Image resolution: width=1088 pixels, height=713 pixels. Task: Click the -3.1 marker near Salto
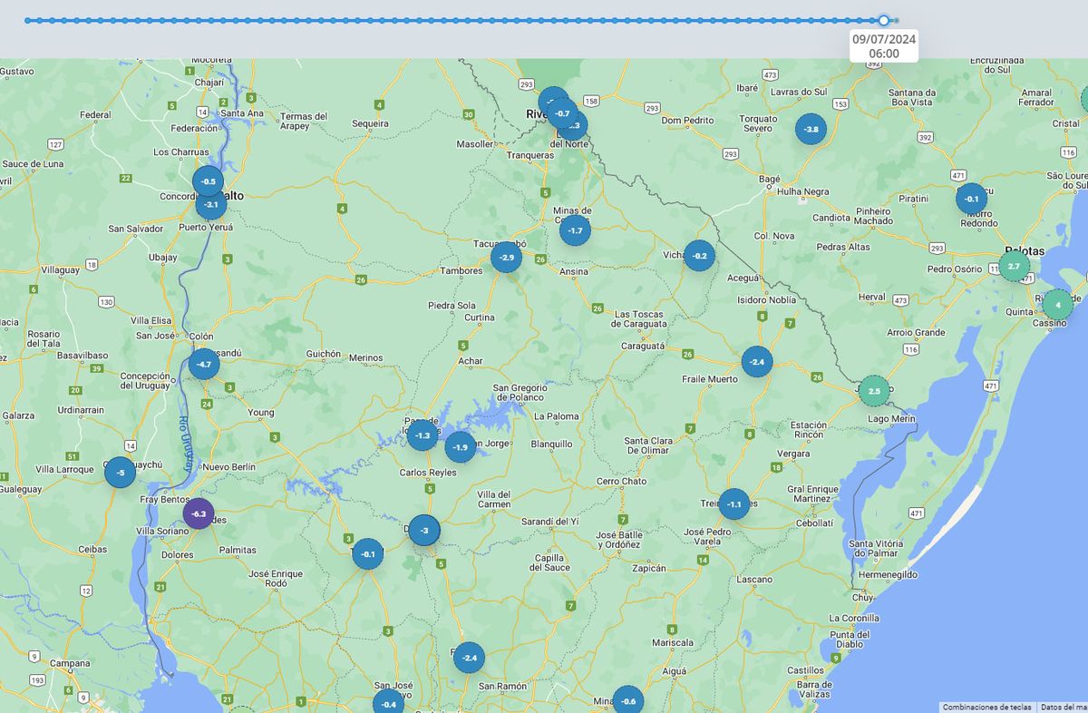(x=211, y=205)
